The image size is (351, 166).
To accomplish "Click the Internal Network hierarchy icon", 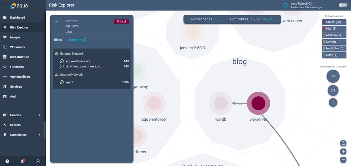I will tap(56, 75).
